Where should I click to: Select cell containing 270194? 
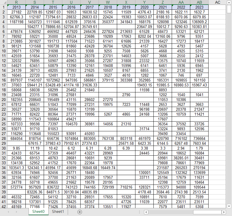coord(199,168)
